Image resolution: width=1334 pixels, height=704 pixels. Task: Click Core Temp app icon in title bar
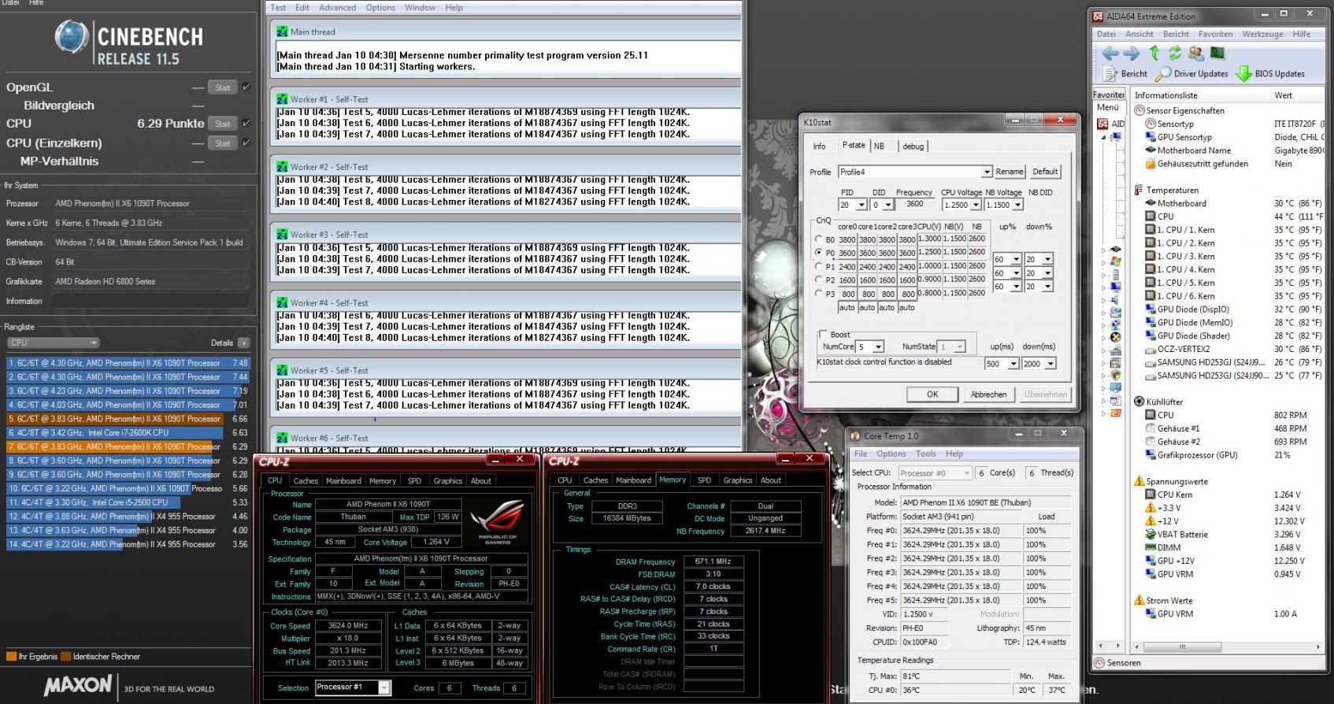(855, 435)
